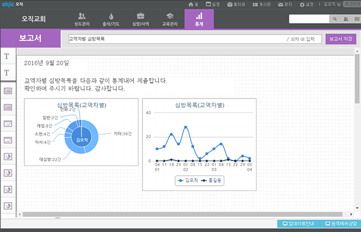361x232 pixels.
Task: Click the 보고서 panel heading
Action: point(30,38)
